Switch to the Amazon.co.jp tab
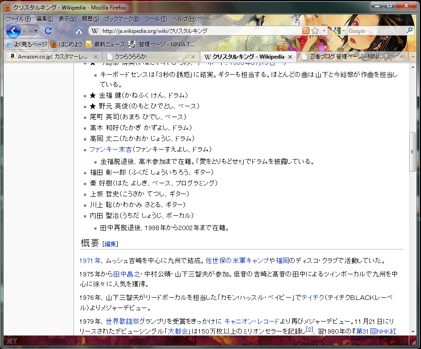421x349 pixels. coord(53,57)
